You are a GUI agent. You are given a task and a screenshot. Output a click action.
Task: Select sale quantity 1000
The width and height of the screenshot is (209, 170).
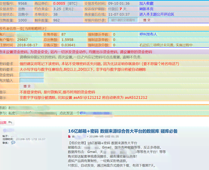pos(22,20)
